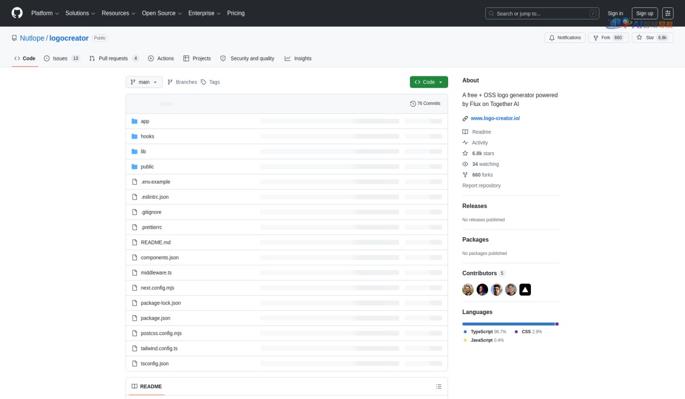Screen dimensions: 685x399
Task: Open the www.logo-creator.io link
Action: click(x=495, y=119)
